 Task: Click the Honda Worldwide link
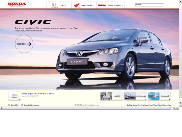tap(32, 105)
